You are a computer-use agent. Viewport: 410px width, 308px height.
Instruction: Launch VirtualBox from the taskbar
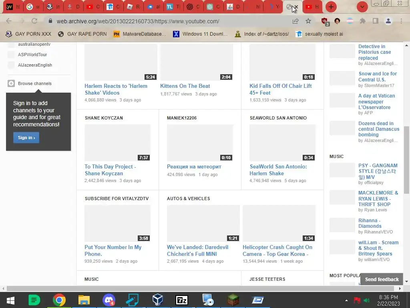coord(158,300)
